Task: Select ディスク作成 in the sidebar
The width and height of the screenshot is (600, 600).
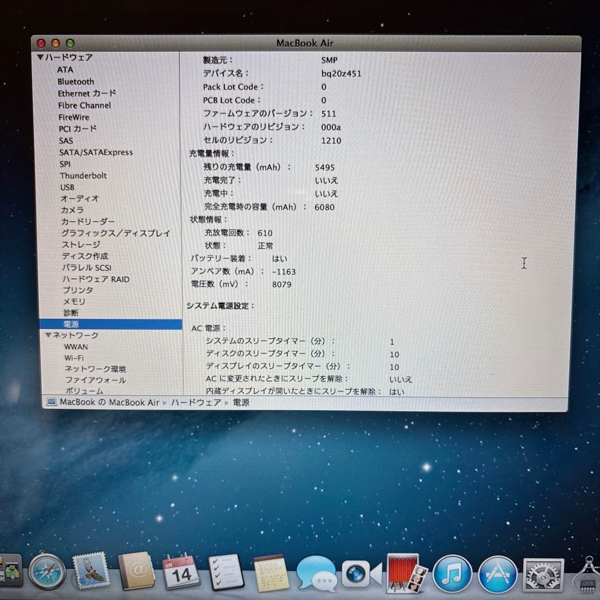Action: pos(86,256)
